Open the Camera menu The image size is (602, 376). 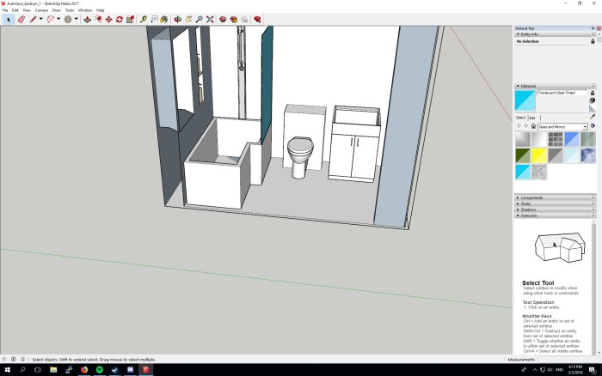click(41, 10)
